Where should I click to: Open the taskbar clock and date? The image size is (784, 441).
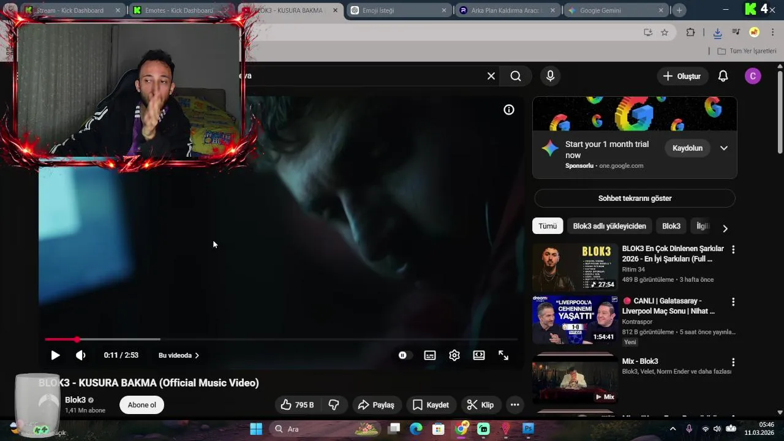point(759,429)
